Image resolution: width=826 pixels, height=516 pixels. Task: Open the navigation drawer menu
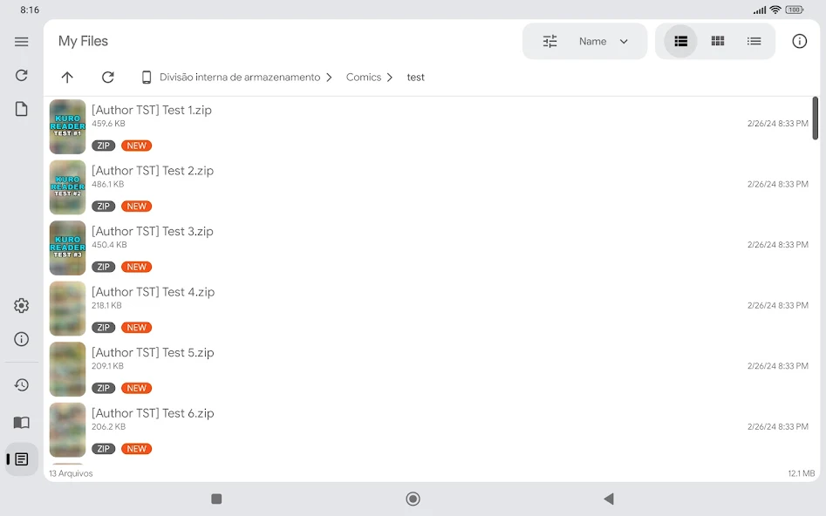(21, 41)
